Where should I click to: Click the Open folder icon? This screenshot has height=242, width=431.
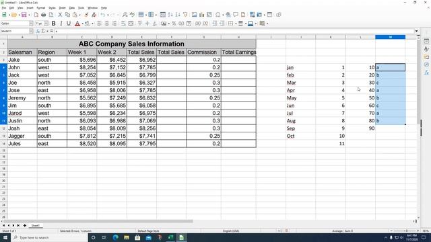pos(14,15)
